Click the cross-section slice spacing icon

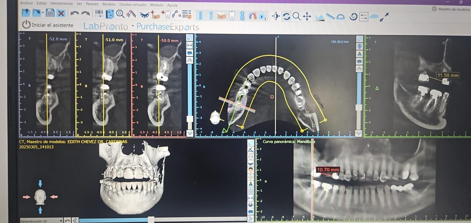[189, 45]
